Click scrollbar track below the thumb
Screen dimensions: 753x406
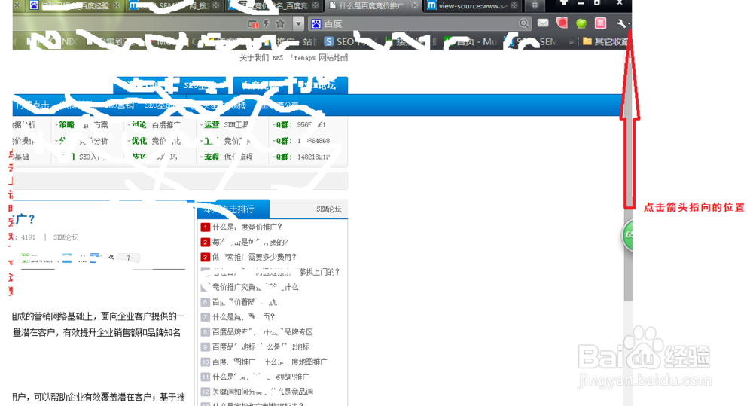coord(628,353)
